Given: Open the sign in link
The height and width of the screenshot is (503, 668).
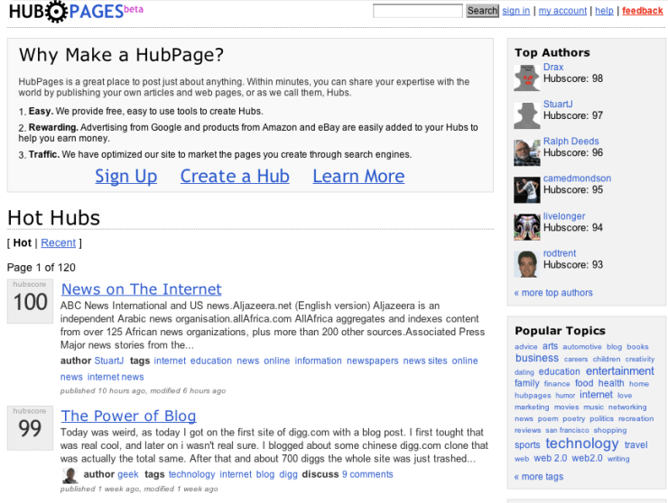Looking at the screenshot, I should pos(516,11).
